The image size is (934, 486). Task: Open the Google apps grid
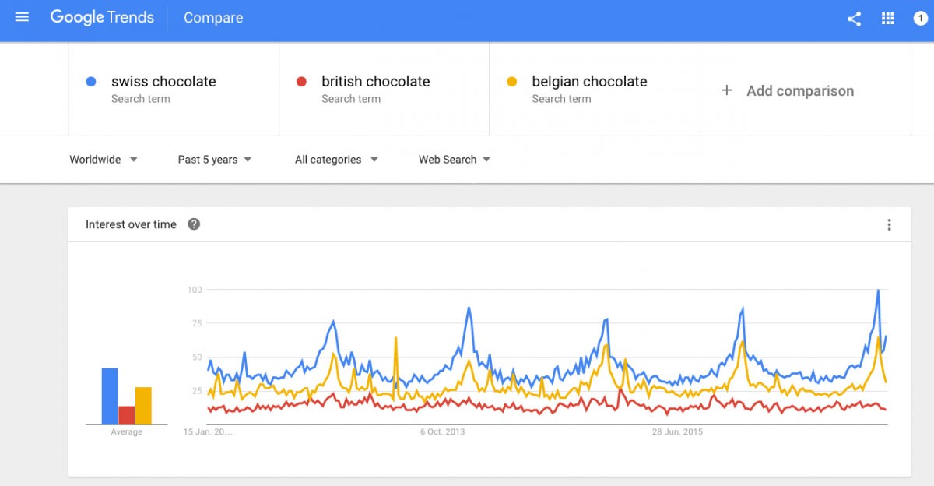(888, 19)
